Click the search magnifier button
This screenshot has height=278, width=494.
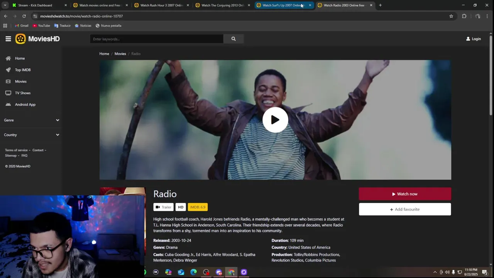pyautogui.click(x=233, y=39)
